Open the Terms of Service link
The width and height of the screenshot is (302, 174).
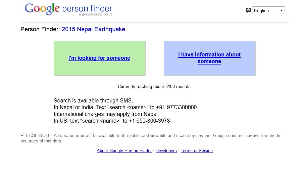(197, 151)
